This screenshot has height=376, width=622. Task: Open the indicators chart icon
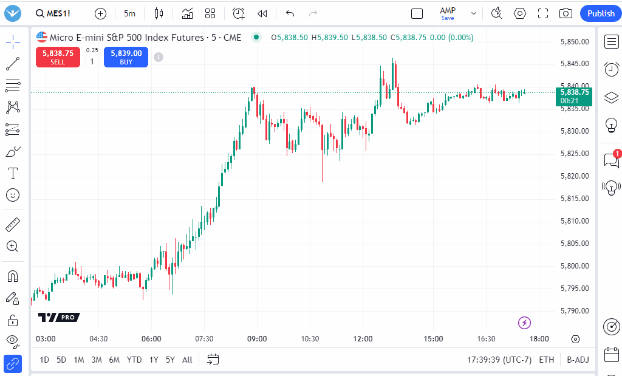(x=188, y=13)
